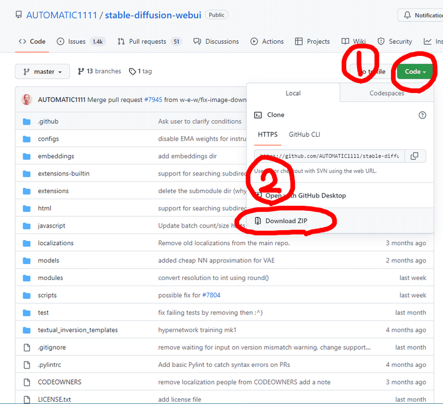The width and height of the screenshot is (443, 404).
Task: Open the LICENSE.txt file
Action: [54, 400]
